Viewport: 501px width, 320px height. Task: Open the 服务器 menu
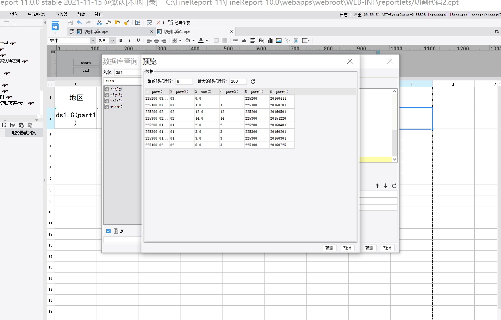coord(61,14)
